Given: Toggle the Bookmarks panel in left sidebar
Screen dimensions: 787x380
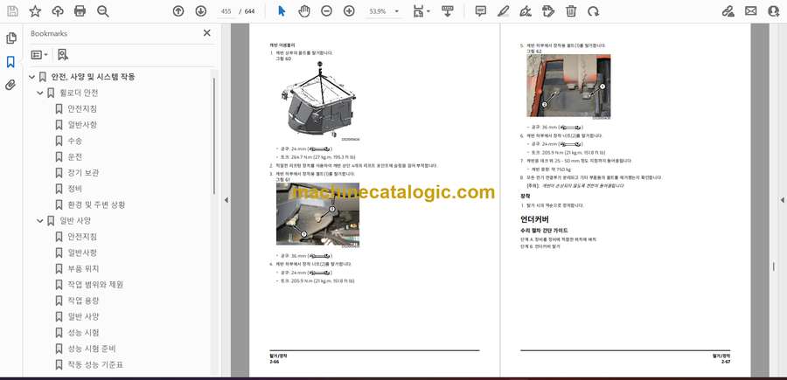Looking at the screenshot, I should point(10,62).
